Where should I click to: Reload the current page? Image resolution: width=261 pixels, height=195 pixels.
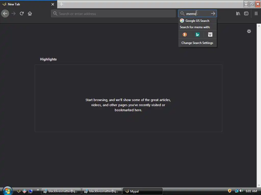22,13
